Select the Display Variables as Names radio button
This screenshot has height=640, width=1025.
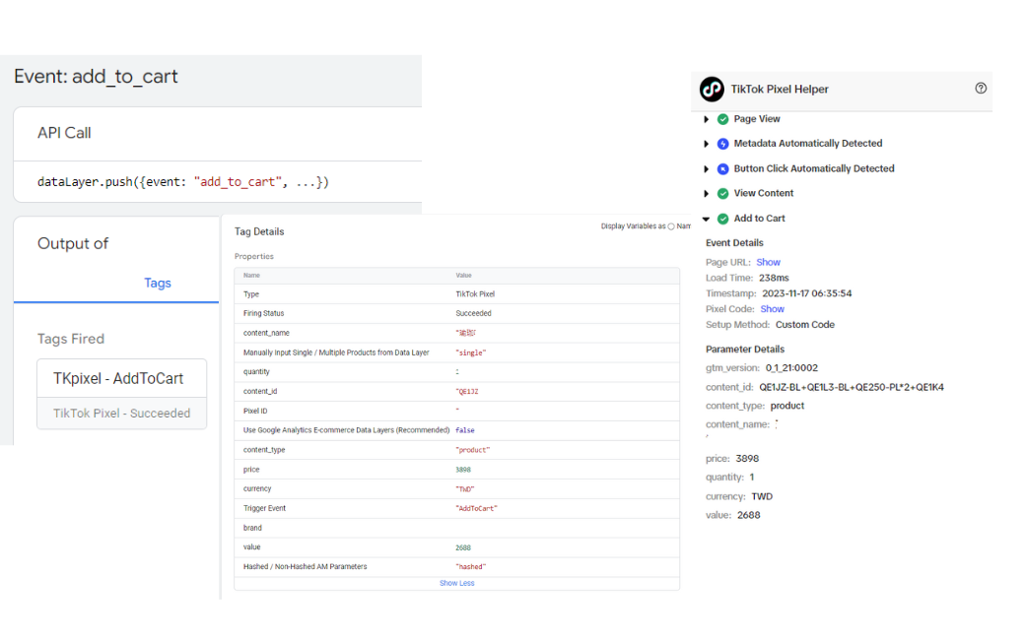click(671, 226)
